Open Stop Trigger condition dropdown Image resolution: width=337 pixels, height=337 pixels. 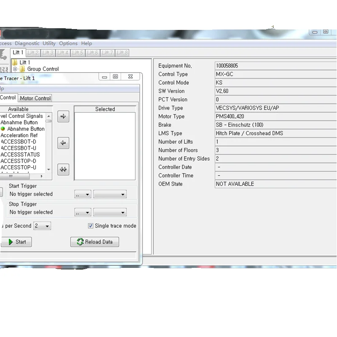point(83,212)
